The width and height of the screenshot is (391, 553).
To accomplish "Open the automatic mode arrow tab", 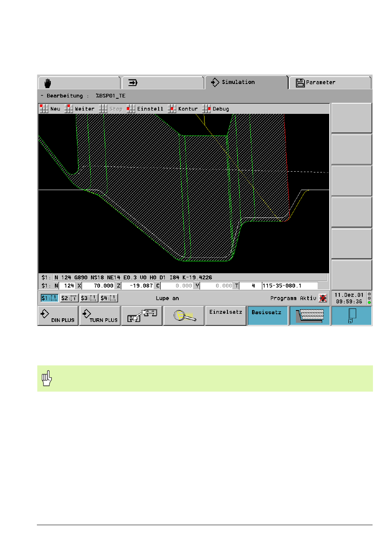I will tap(163, 83).
